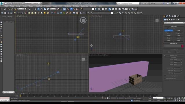Click the Cone object type button
185x104 pixels.
click(x=179, y=31)
